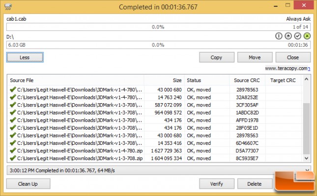This screenshot has height=196, width=317.
Task: Click the pause (I) round icon
Action: [x=279, y=36]
